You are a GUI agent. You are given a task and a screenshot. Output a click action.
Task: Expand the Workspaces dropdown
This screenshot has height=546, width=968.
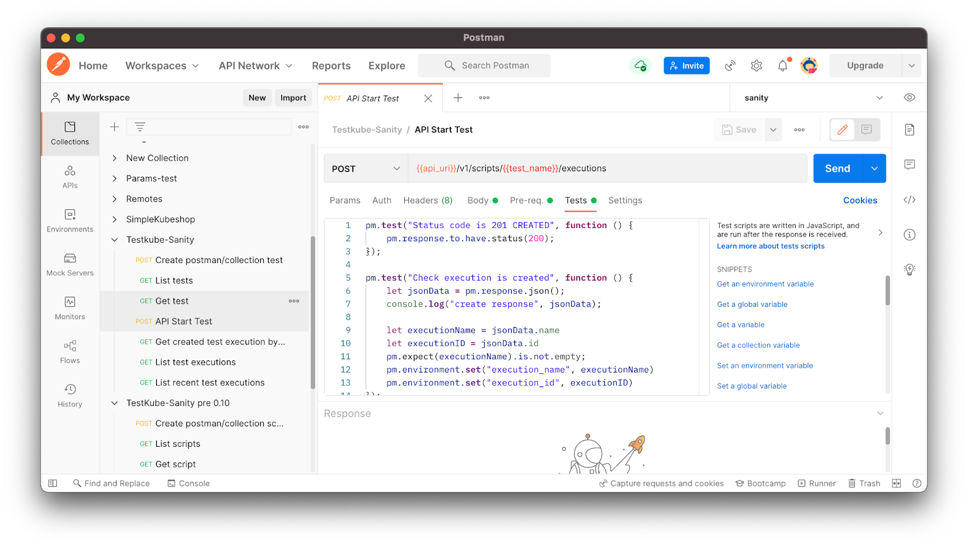click(195, 65)
